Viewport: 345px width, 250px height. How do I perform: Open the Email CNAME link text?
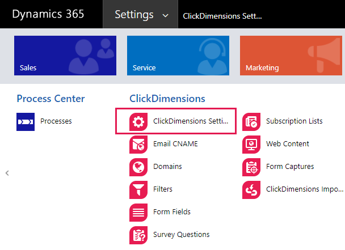pyautogui.click(x=175, y=144)
